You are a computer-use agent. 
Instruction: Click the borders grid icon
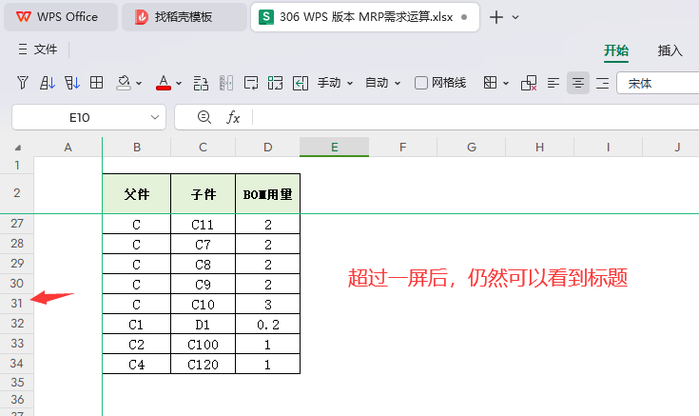point(490,83)
